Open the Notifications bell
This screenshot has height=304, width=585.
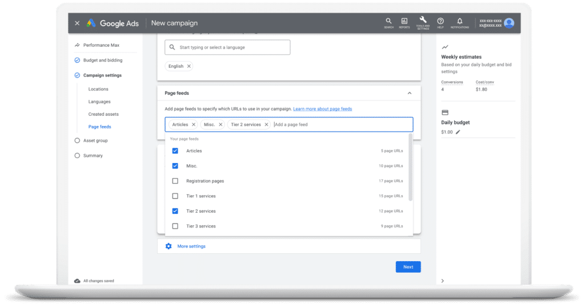pos(460,23)
